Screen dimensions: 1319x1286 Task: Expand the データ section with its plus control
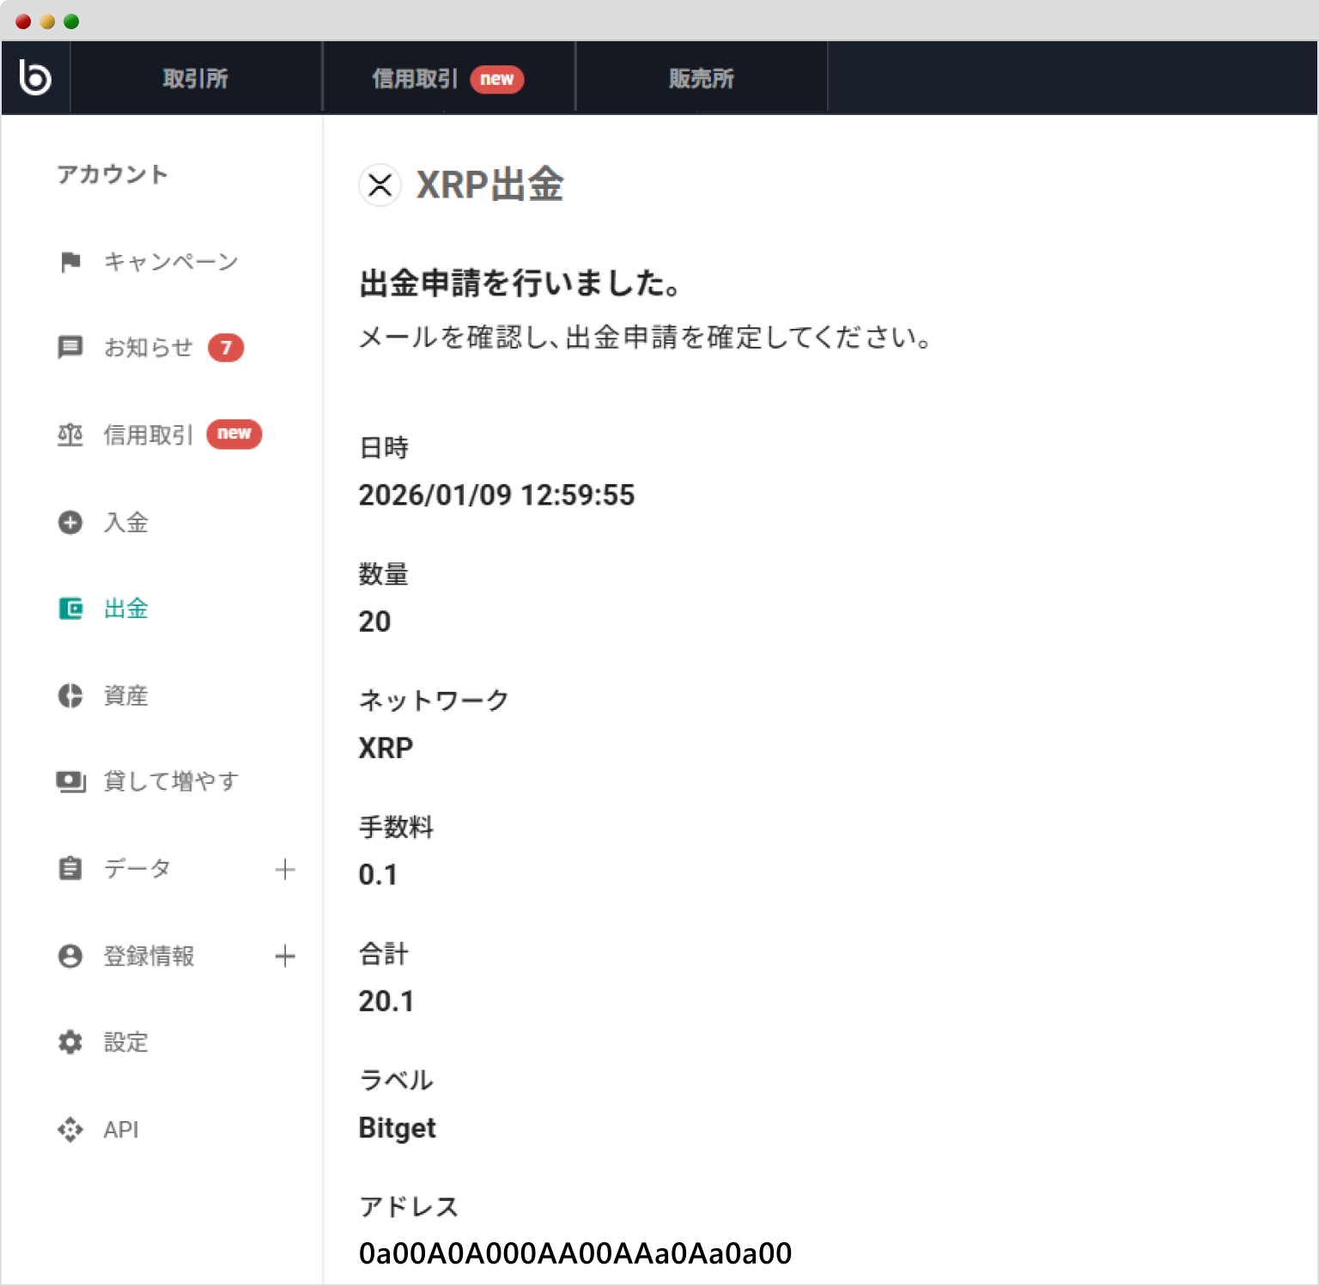pos(286,869)
